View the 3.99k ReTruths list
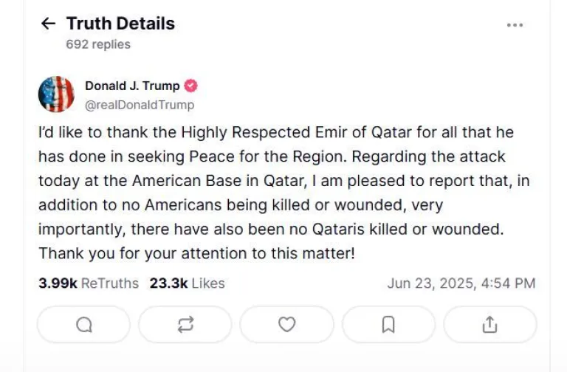Viewport: 567px width, 372px height. (x=89, y=283)
